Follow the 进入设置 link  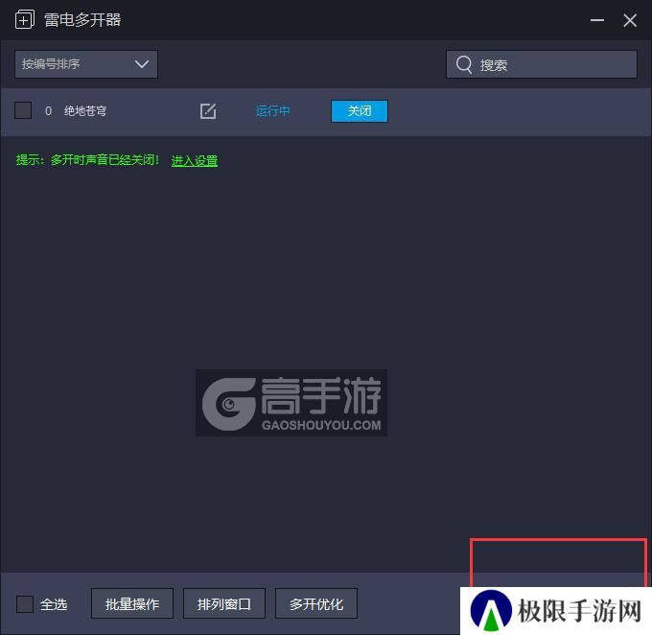(x=195, y=160)
